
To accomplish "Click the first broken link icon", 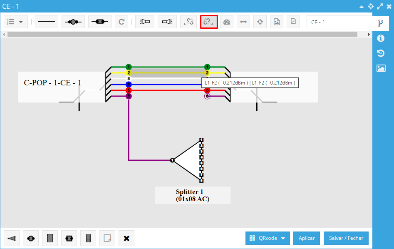I will (188, 22).
